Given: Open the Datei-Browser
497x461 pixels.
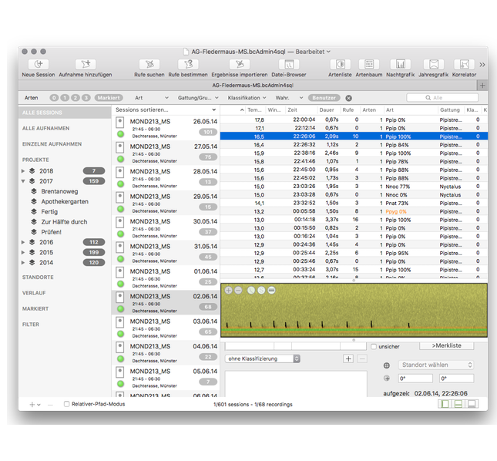Looking at the screenshot, I should pyautogui.click(x=289, y=65).
